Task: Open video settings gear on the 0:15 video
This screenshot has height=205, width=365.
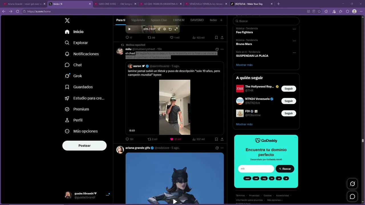Action: 165,29
